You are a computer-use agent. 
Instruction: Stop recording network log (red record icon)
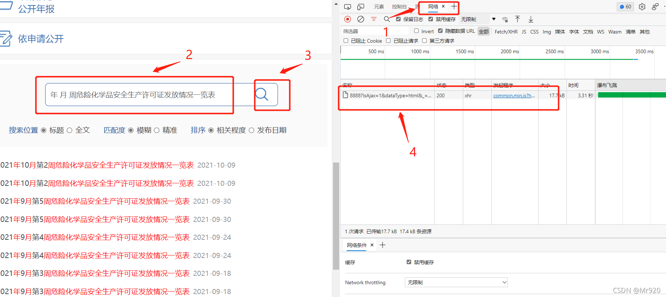(348, 19)
